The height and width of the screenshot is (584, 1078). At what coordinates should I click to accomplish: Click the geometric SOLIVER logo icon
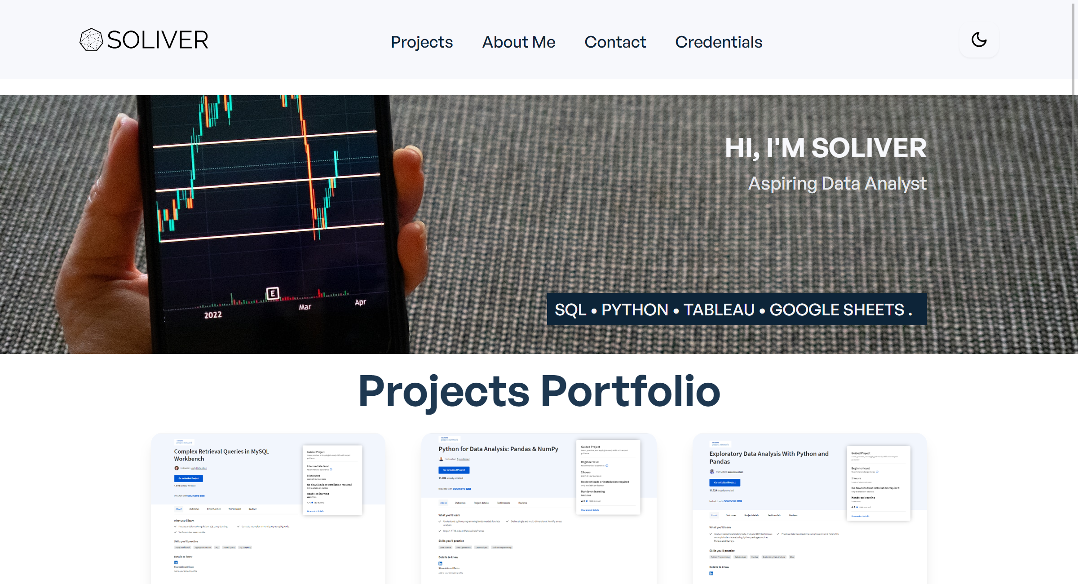coord(91,40)
